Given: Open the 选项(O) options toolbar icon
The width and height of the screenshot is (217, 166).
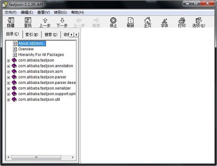Looking at the screenshot, I should 199,21.
